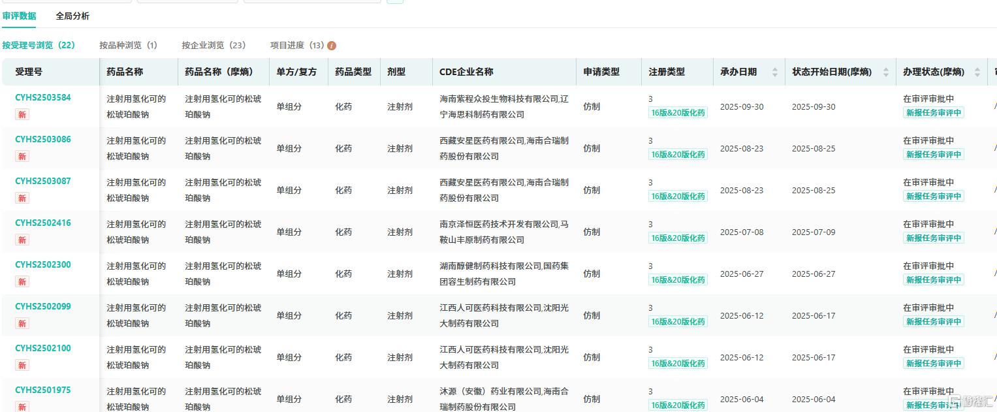The height and width of the screenshot is (412, 997).
Task: Click 16版&20版化药 tag in CYHS2503584 row
Action: (678, 113)
